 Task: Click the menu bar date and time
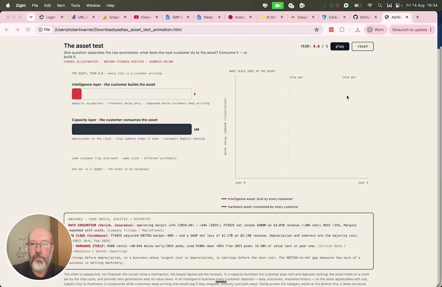click(x=422, y=6)
